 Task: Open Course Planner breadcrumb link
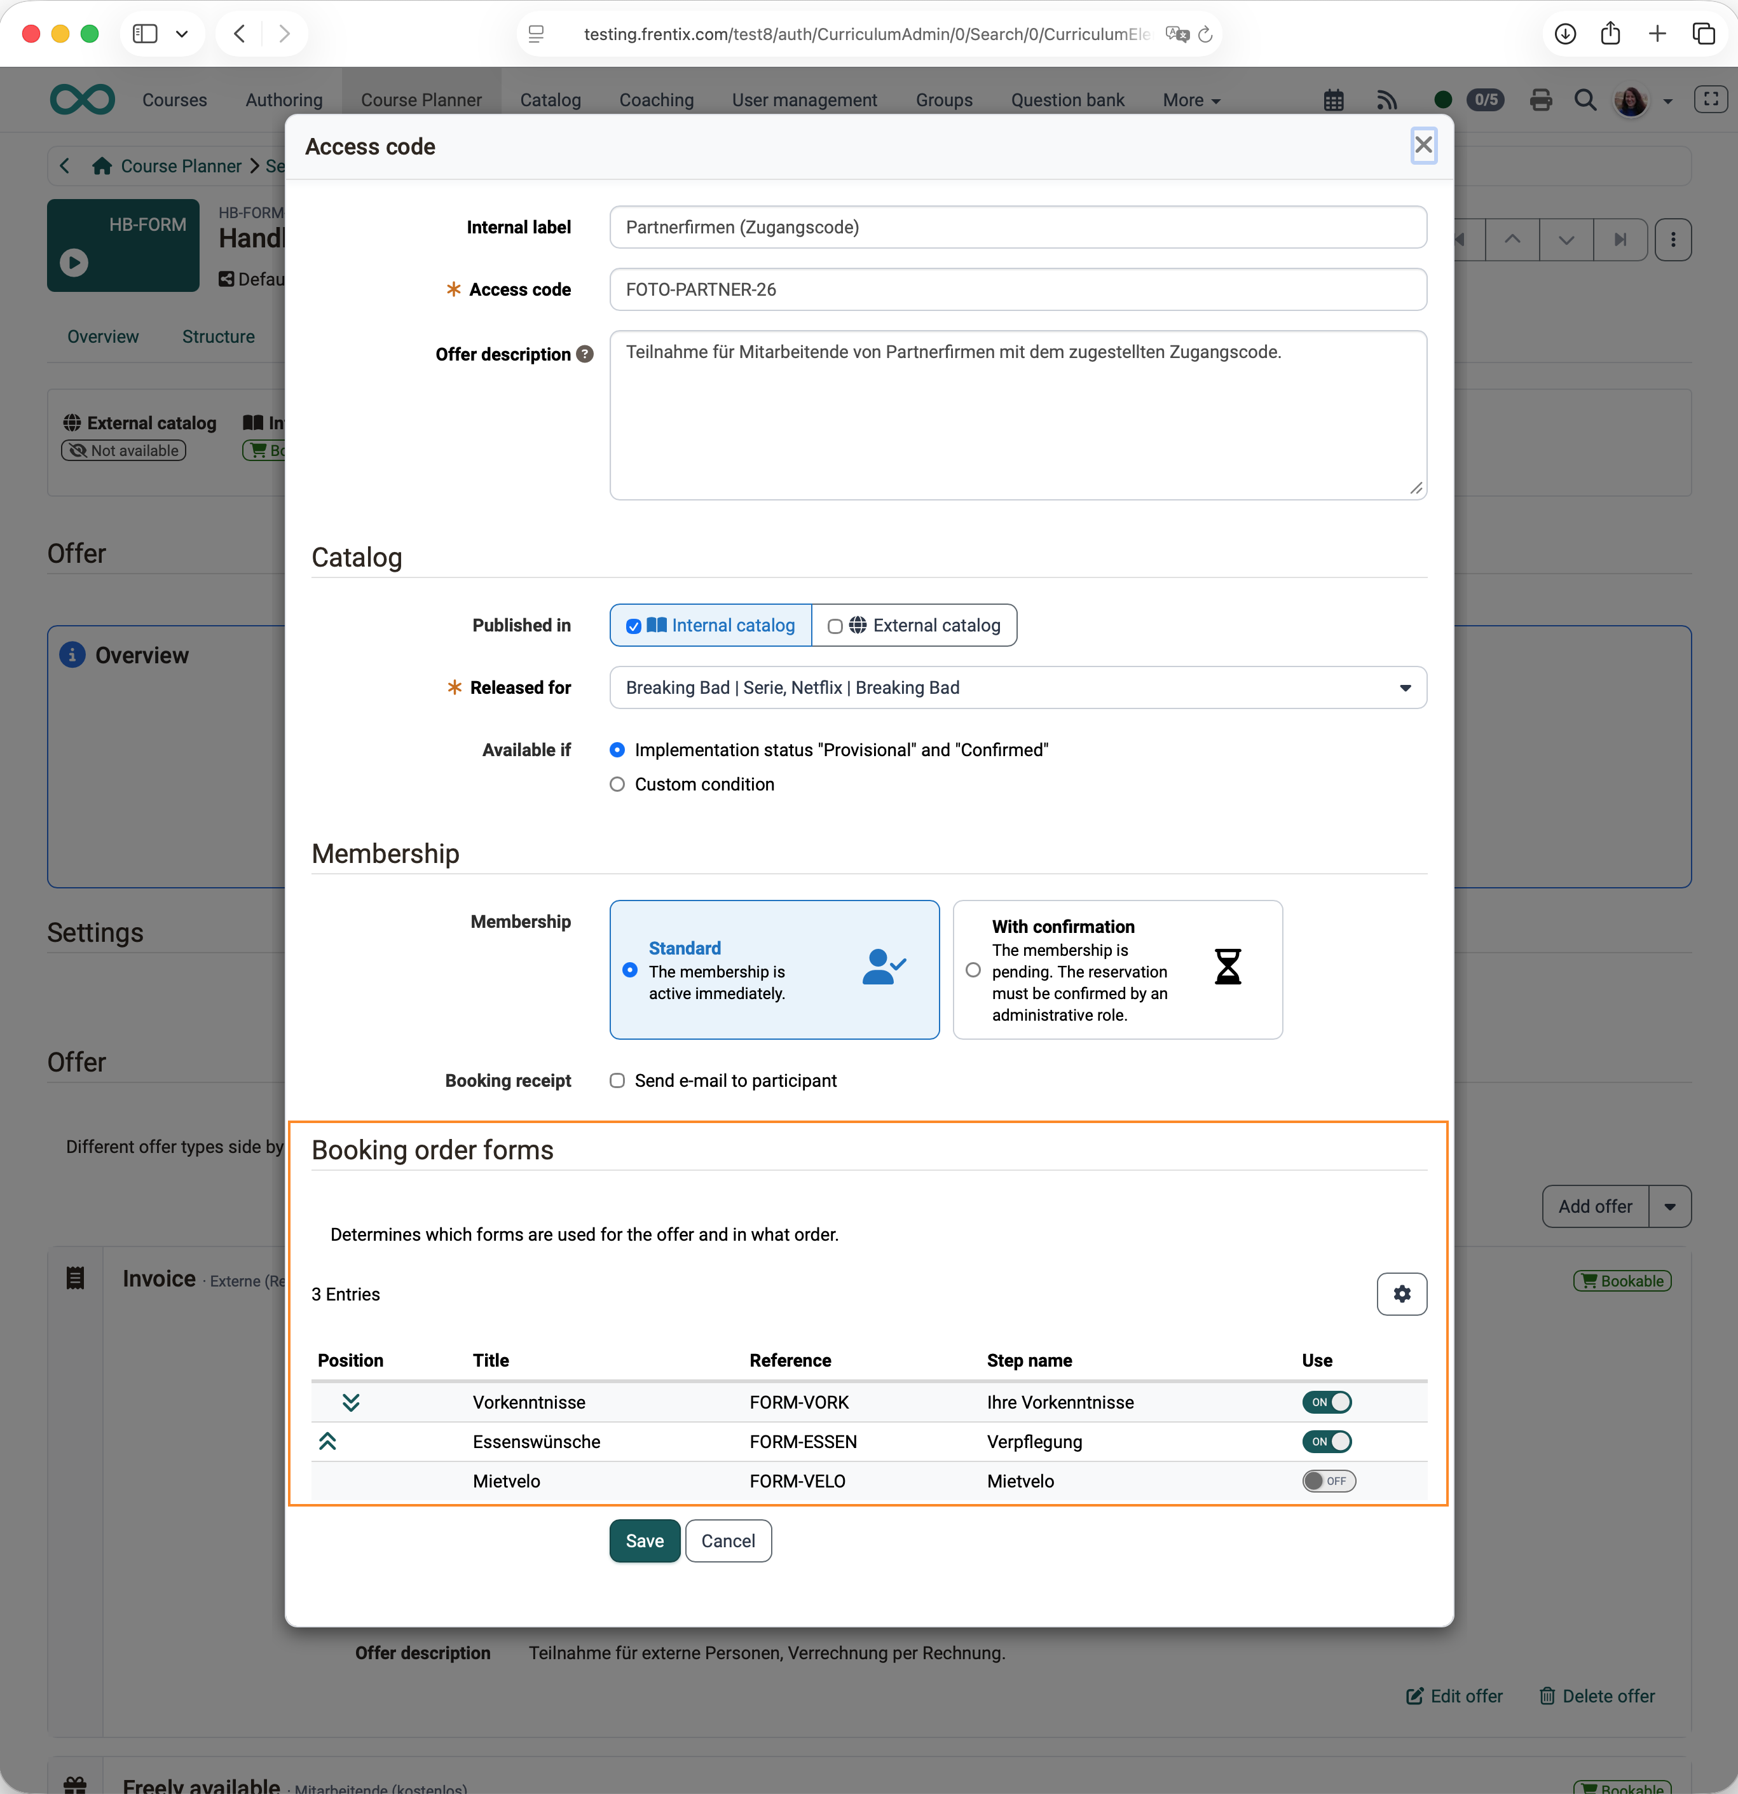[x=180, y=166]
